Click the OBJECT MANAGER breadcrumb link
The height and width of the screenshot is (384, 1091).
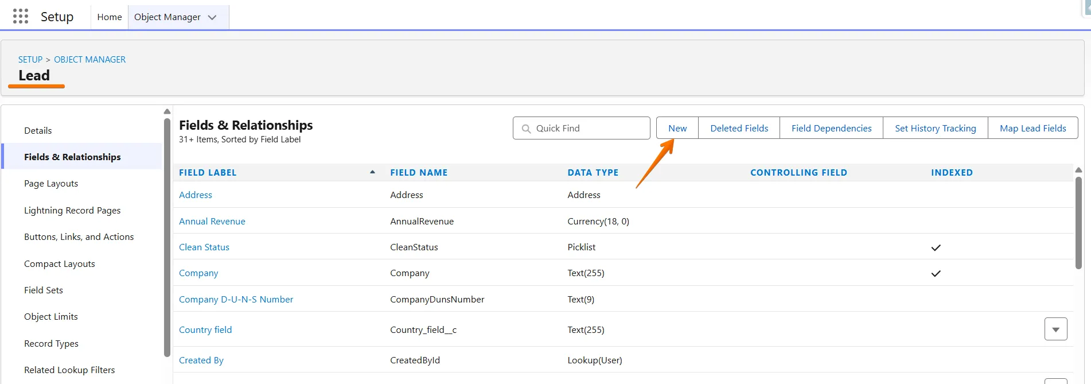point(89,60)
